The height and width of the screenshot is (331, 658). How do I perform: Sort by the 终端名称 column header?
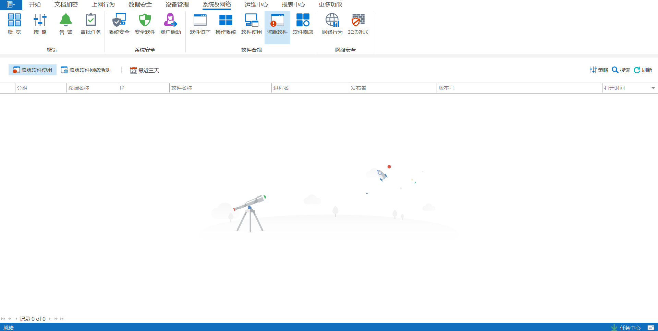(92, 88)
